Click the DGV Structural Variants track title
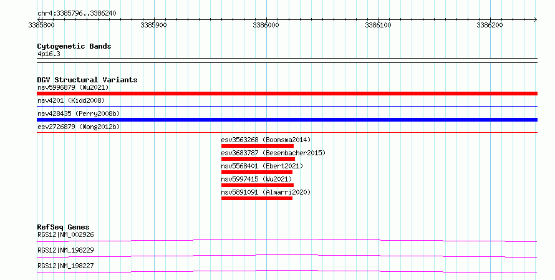Screen dimensions: 555x280 87,80
